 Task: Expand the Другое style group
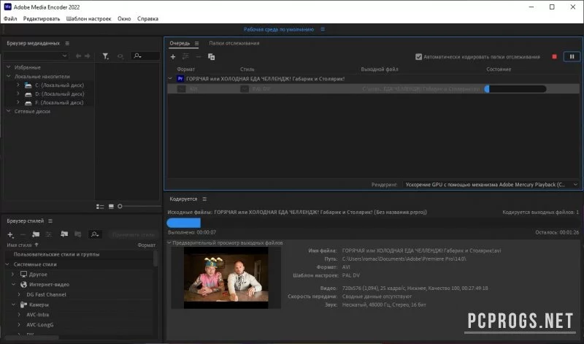tap(13, 275)
